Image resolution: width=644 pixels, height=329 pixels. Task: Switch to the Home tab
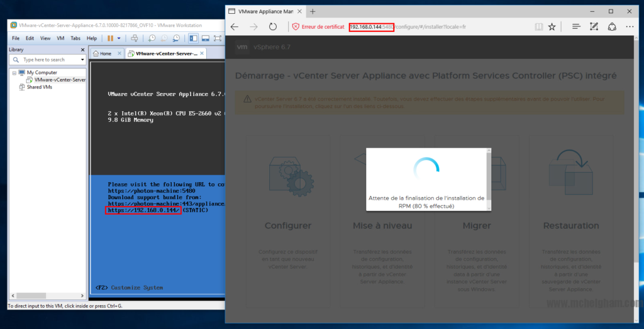click(x=106, y=53)
